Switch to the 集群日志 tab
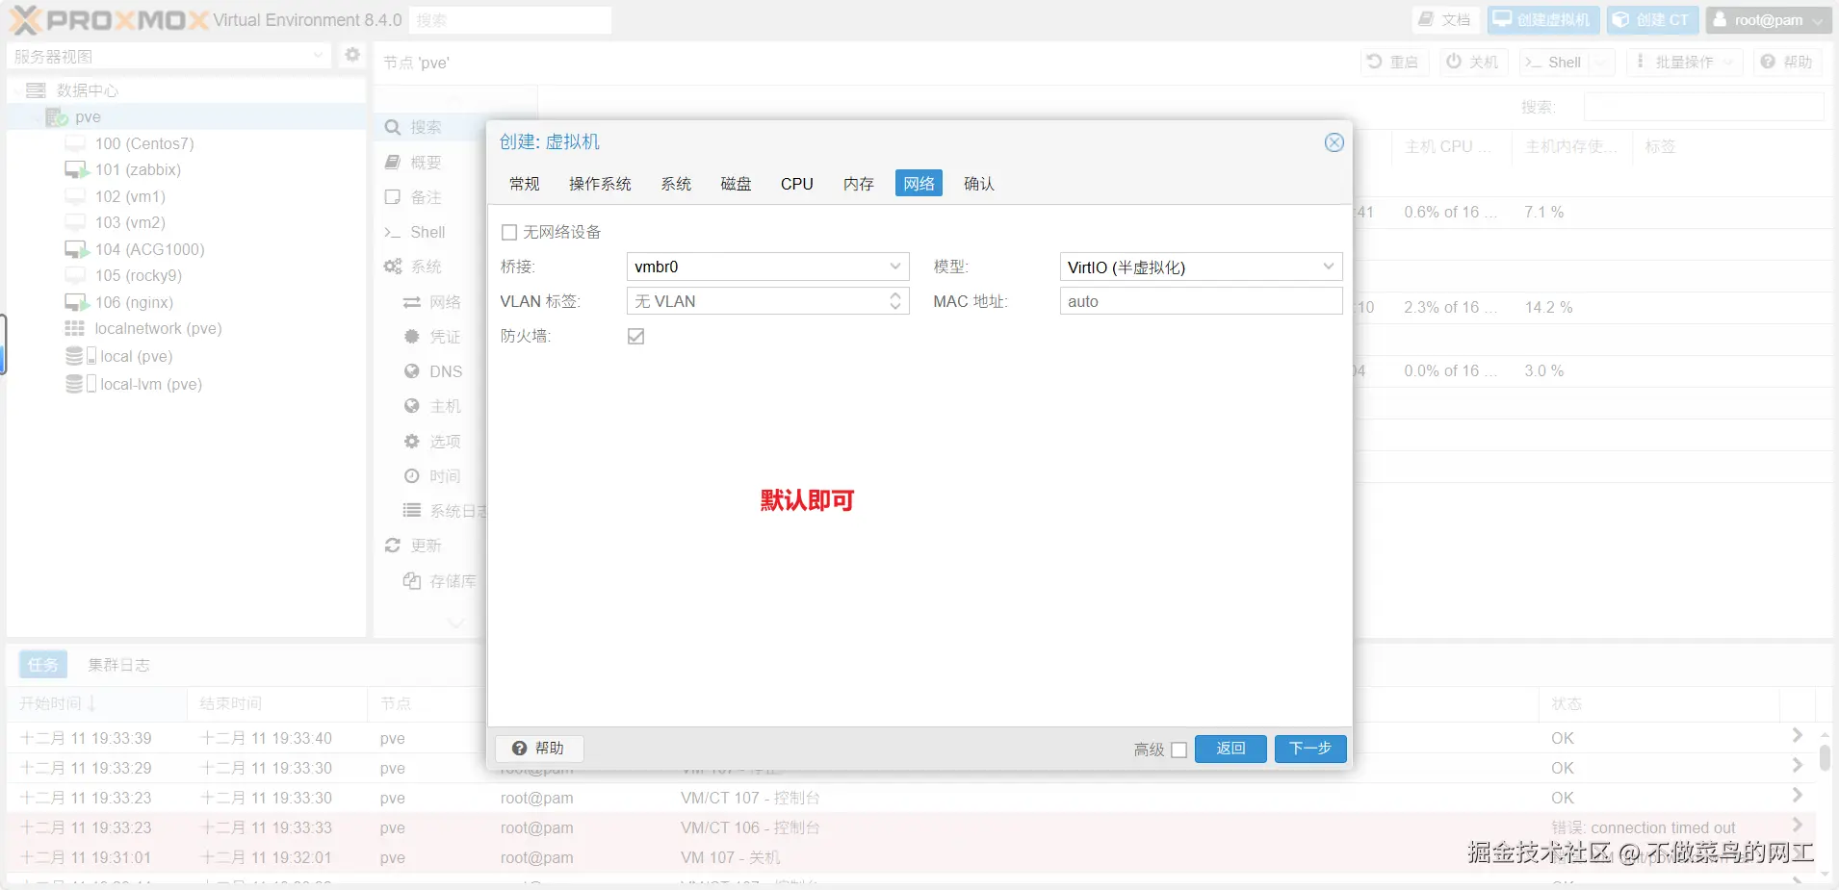This screenshot has height=890, width=1839. (117, 664)
